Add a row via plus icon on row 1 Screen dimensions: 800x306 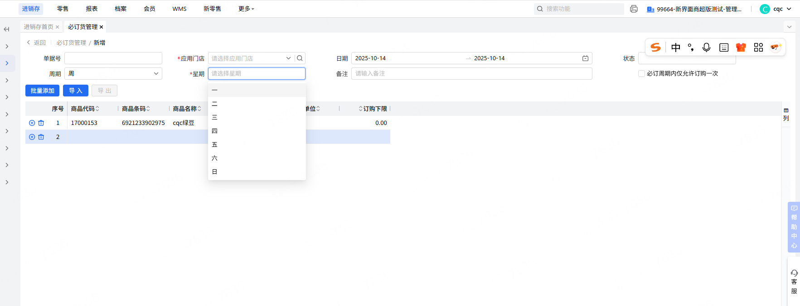coord(32,123)
